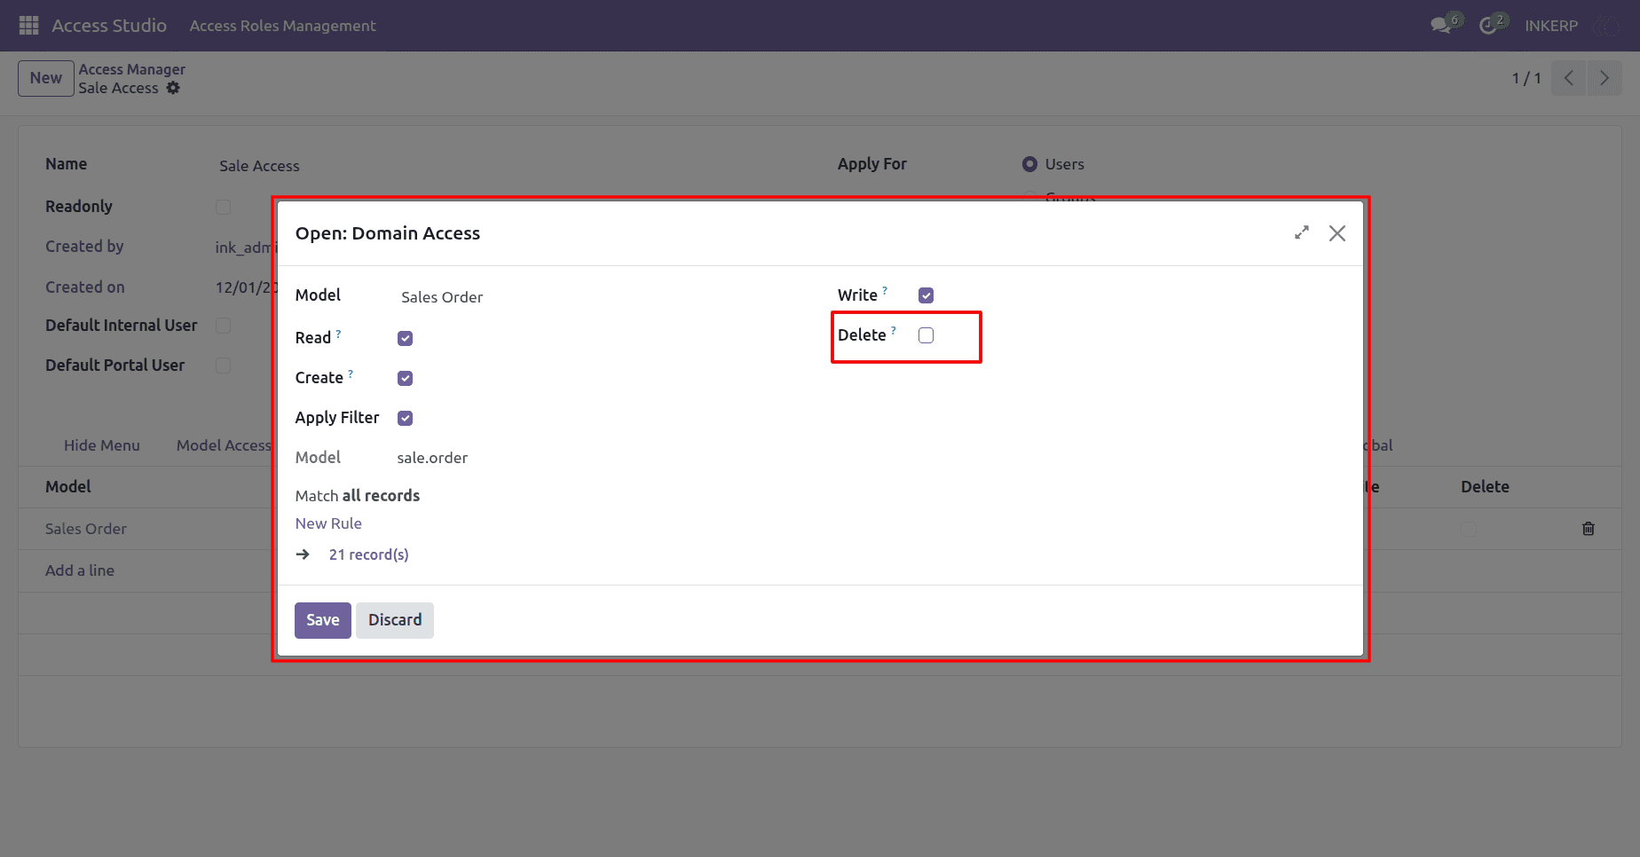Add a New Rule to domain

point(328,523)
